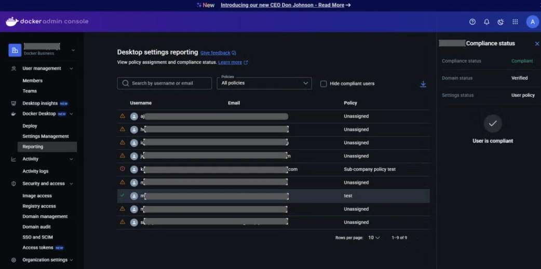541x269 pixels.
Task: Open Image access
Action: pos(37,195)
